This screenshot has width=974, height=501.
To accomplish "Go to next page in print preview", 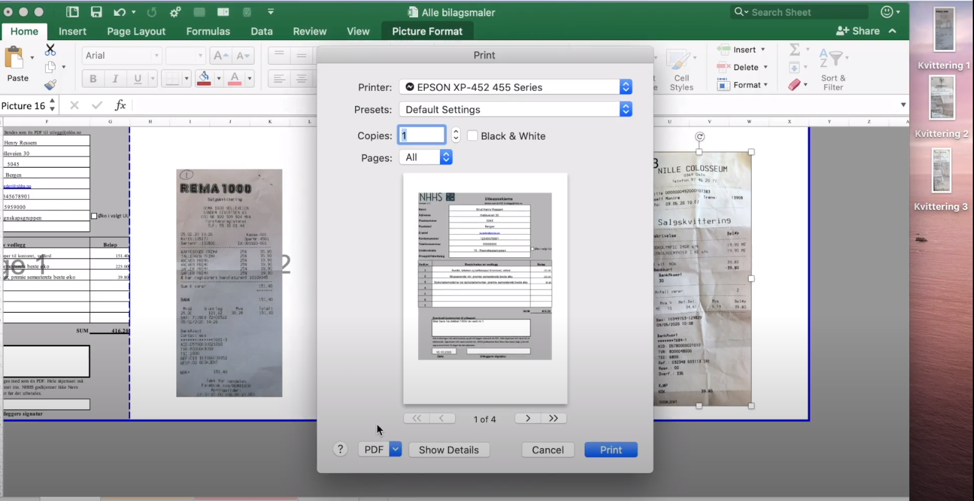I will [528, 418].
